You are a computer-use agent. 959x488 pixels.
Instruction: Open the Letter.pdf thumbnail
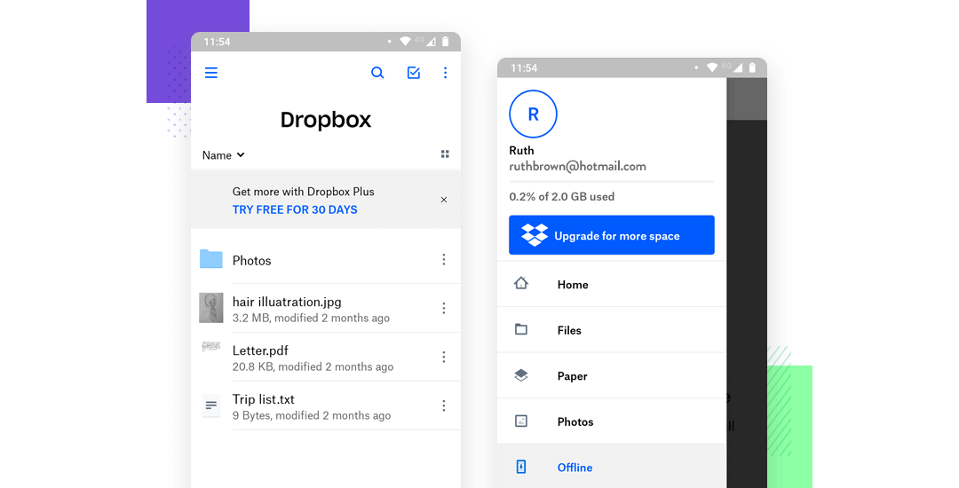tap(211, 347)
